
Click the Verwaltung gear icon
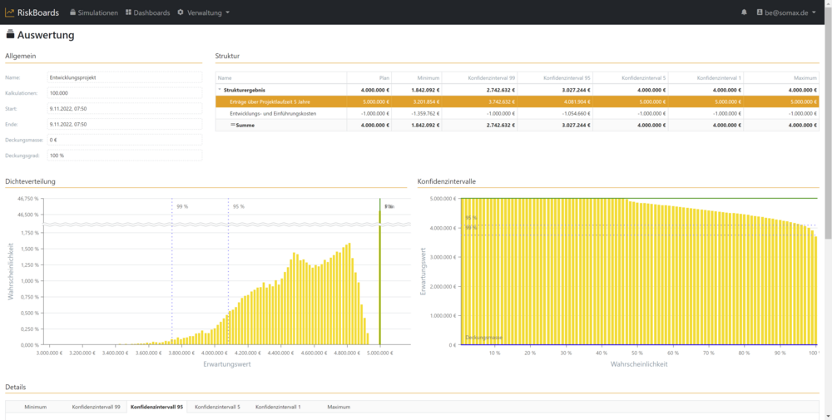click(181, 12)
